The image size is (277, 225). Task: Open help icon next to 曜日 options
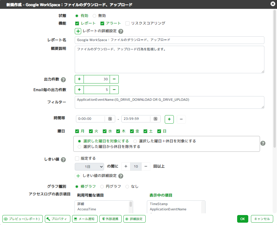pos(263,143)
